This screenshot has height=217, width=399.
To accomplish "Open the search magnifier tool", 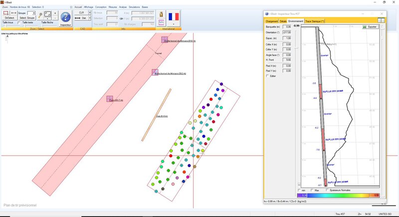I will 40,15.
